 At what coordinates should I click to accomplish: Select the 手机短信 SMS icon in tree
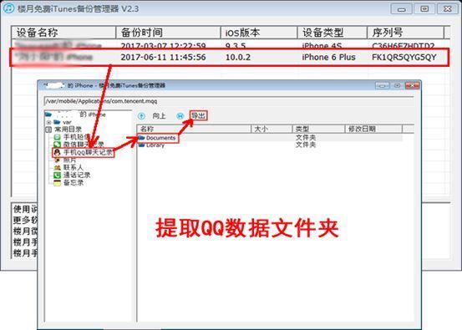pos(57,137)
